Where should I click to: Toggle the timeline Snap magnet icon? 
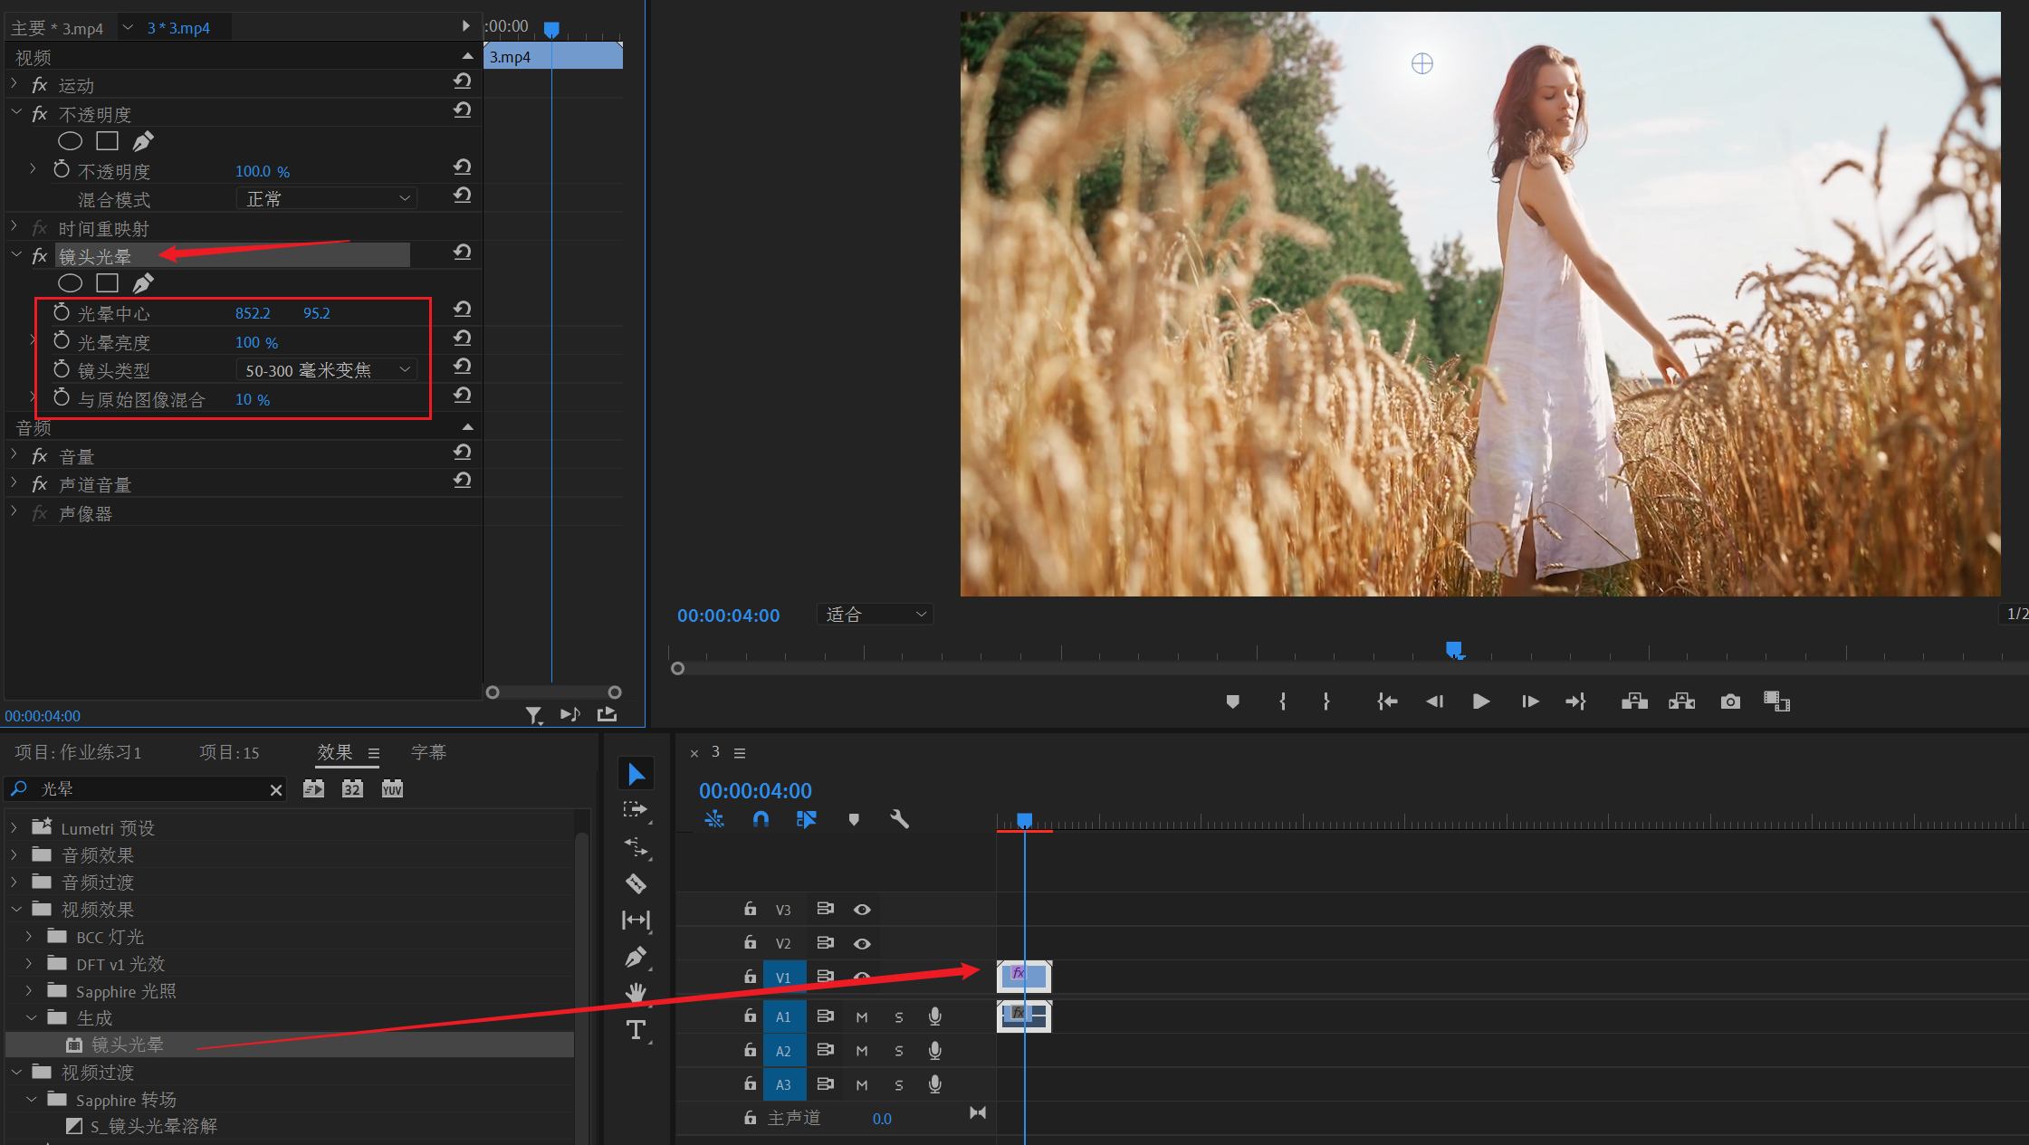coord(761,819)
